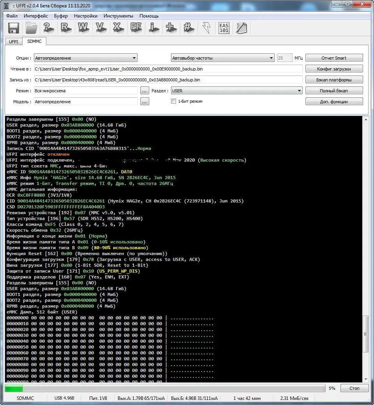Enable the 1-Бит режим checkbox
Screen dimensions: 374x405
(174, 101)
